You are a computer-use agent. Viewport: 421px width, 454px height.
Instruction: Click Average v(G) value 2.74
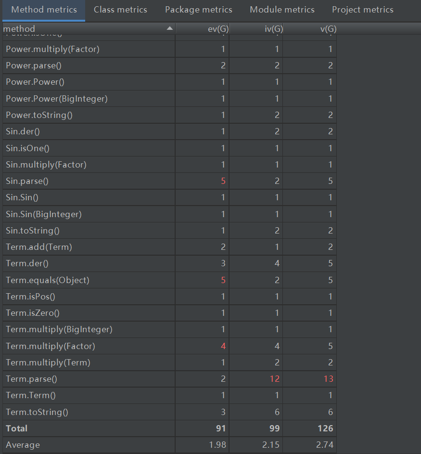click(325, 445)
